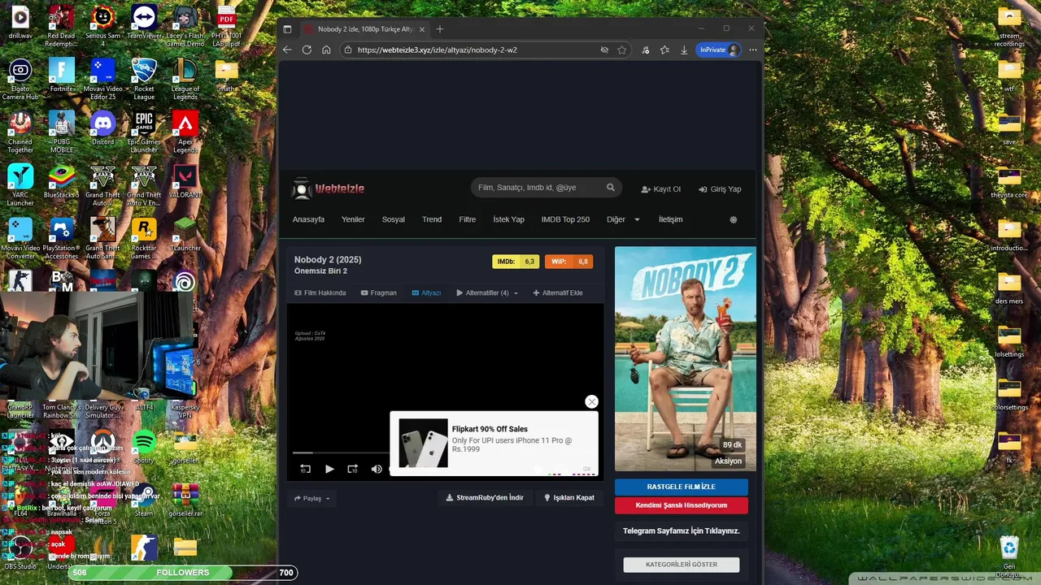Open Sosyal menu item

pos(394,219)
